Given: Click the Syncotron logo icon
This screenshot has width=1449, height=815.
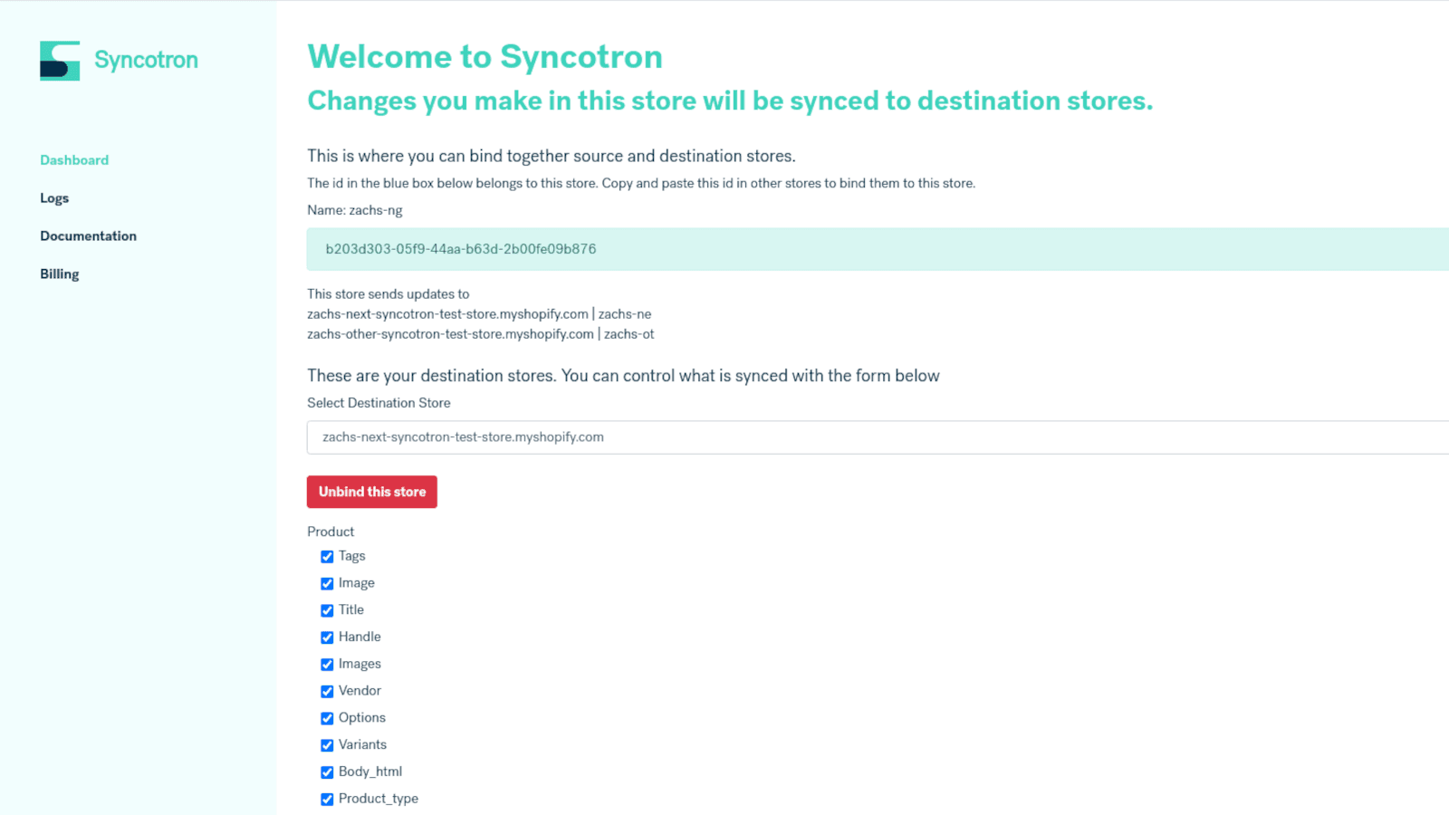Looking at the screenshot, I should tap(59, 60).
